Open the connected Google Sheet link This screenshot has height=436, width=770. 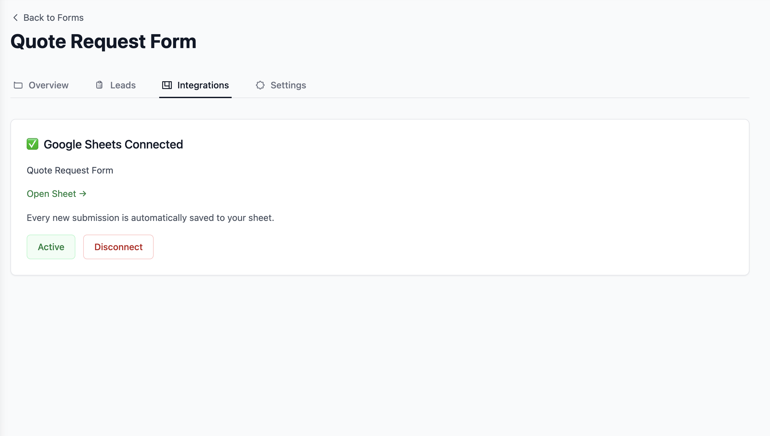point(57,194)
